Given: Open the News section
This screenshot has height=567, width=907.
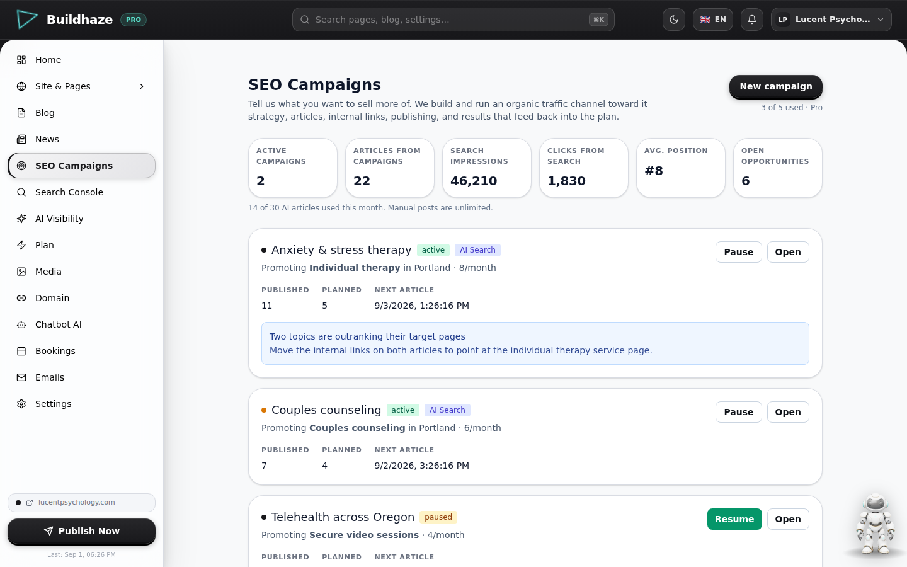Looking at the screenshot, I should tap(81, 139).
